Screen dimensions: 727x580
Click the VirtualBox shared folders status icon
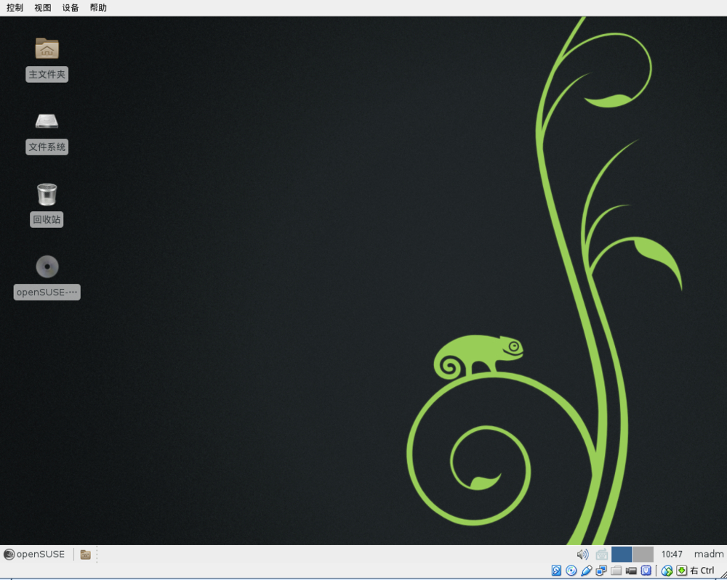click(x=616, y=571)
